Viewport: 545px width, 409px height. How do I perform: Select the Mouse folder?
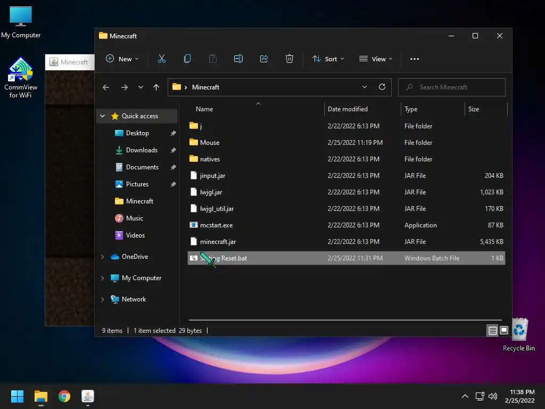346,143
